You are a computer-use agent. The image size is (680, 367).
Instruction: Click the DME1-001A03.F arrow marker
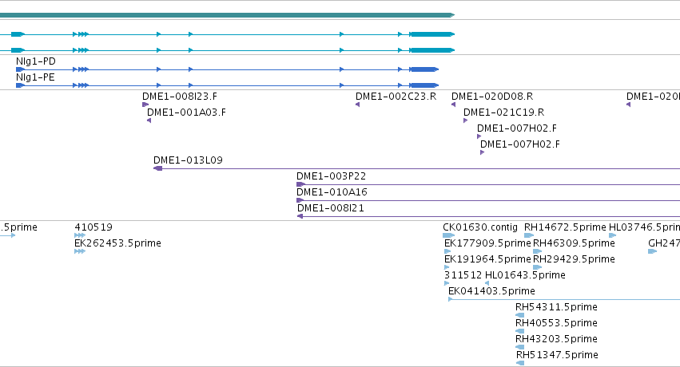149,120
